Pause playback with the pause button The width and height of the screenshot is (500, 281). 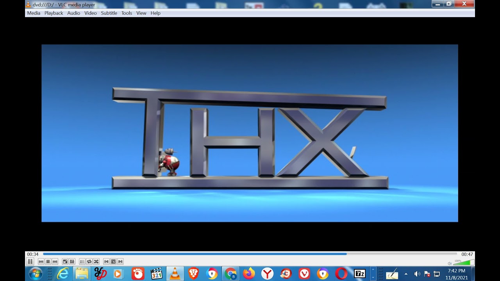click(x=30, y=261)
